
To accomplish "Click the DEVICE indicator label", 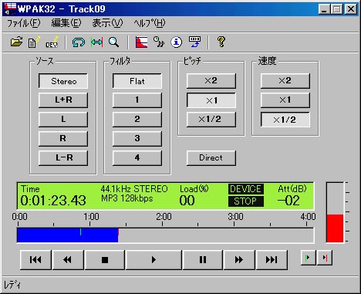I will (x=246, y=189).
